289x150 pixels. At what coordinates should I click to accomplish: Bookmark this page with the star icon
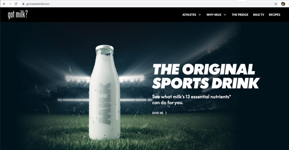(276, 4)
